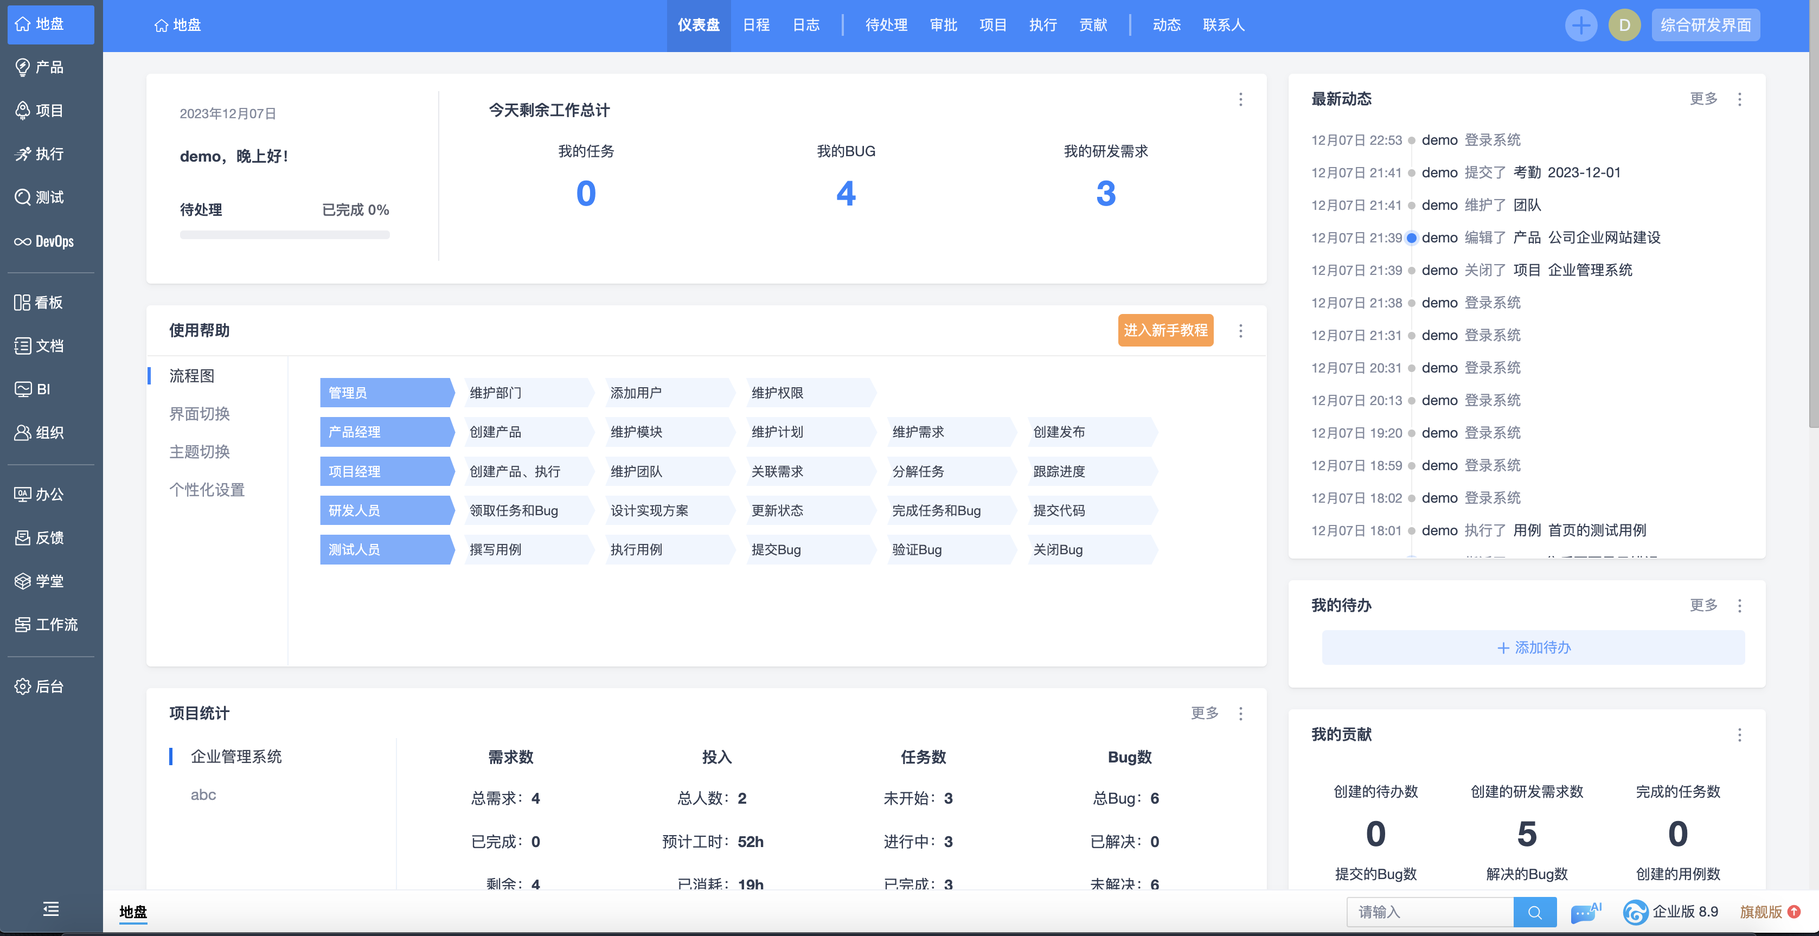Screen dimensions: 1819x936
Task: Open the 我的研发需求 count 3
Action: point(1106,194)
